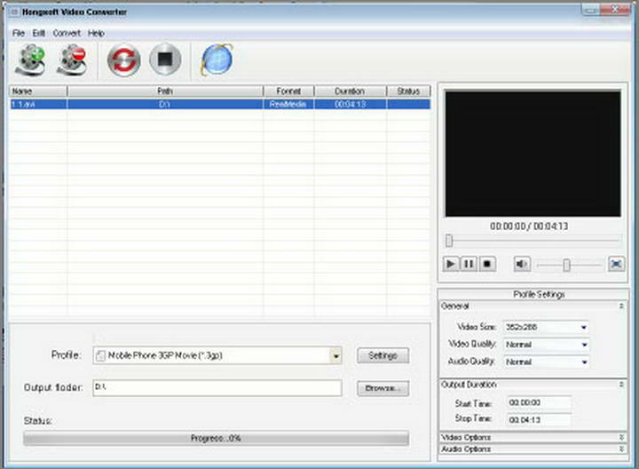
Task: Open the Video Quality dropdown
Action: pos(583,345)
